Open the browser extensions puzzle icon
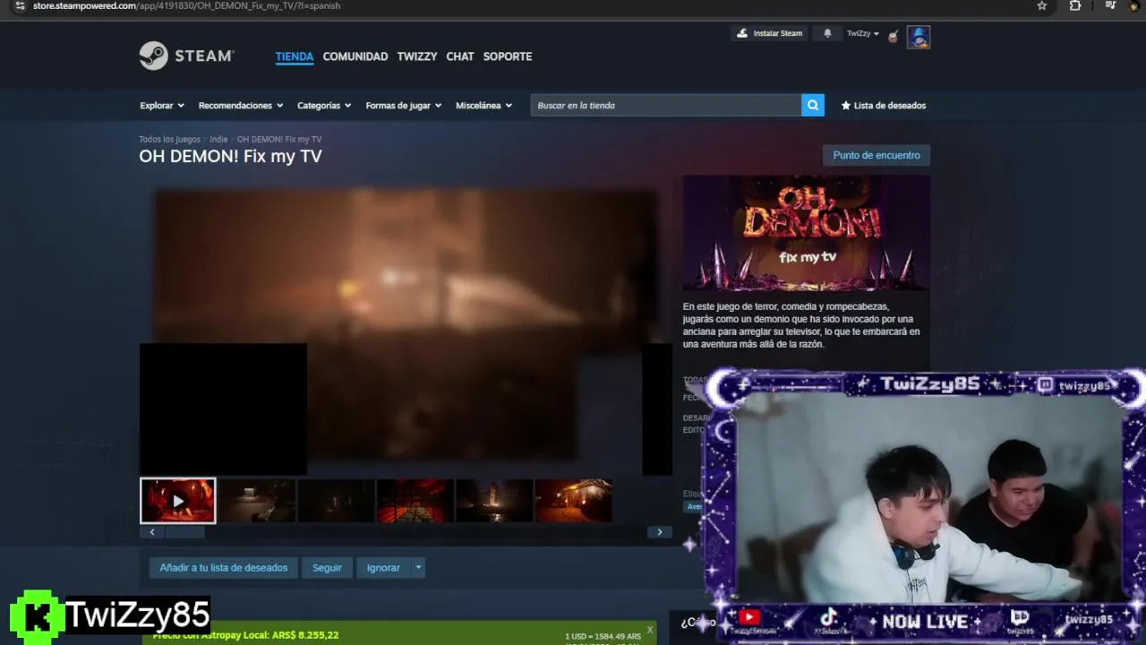Viewport: 1146px width, 645px height. click(1075, 5)
